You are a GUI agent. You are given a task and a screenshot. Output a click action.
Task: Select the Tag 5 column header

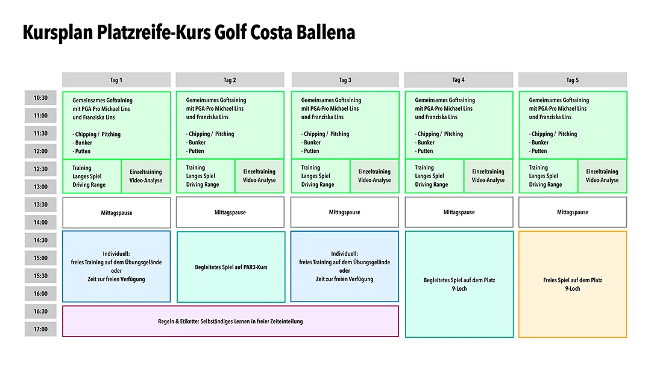point(572,80)
